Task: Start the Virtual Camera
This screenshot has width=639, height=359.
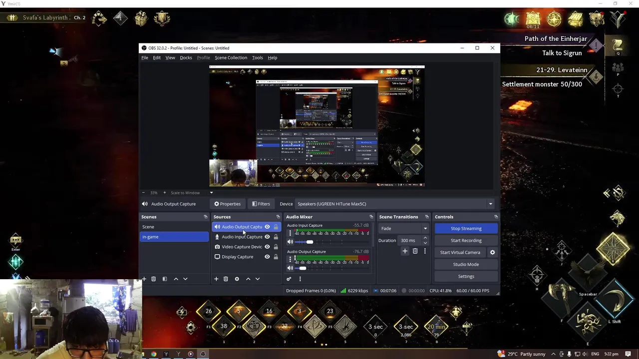Action: pos(460,252)
